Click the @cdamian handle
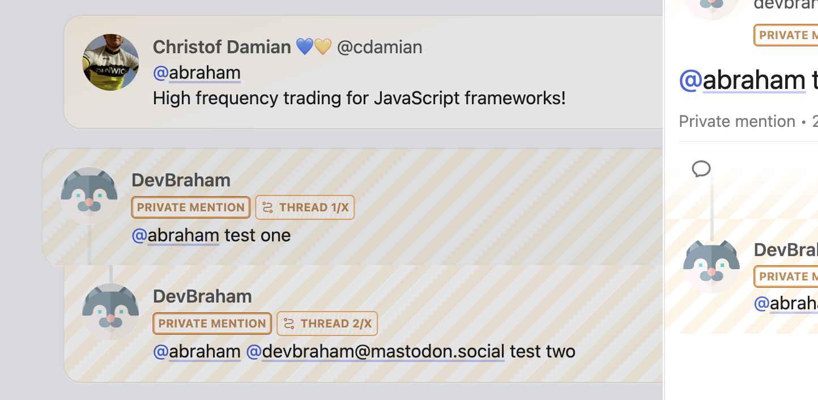818x400 pixels. [x=380, y=47]
